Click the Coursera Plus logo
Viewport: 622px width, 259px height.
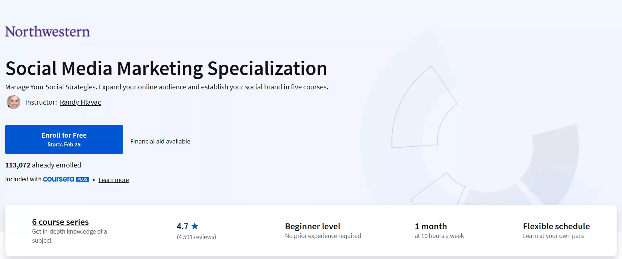click(66, 179)
